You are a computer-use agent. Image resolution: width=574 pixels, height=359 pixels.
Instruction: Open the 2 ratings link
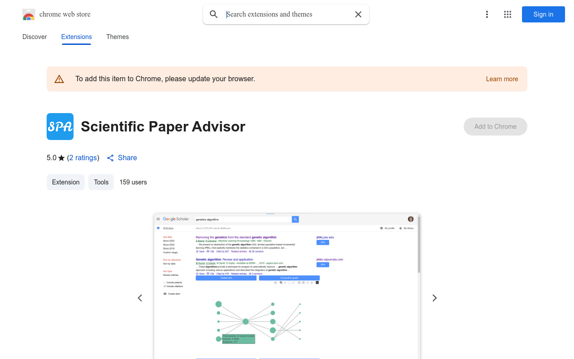tap(83, 158)
